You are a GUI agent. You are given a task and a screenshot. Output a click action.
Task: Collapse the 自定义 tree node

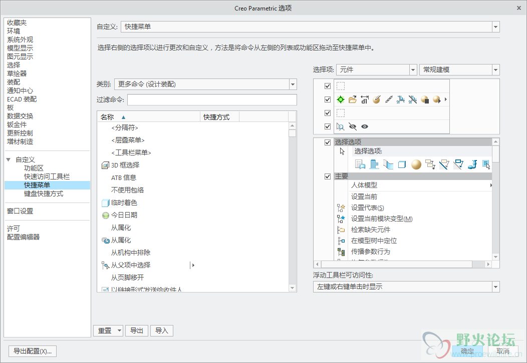click(9, 159)
